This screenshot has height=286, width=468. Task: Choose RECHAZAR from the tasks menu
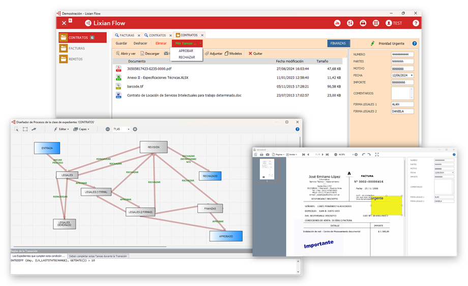pos(187,57)
